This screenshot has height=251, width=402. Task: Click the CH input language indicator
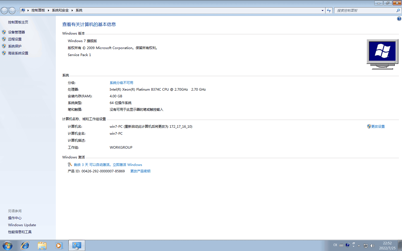point(335,245)
